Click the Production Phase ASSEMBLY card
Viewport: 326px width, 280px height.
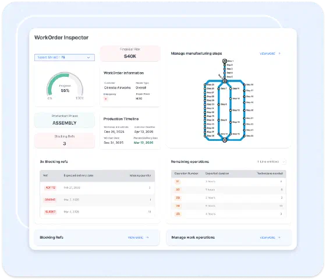[x=65, y=120]
